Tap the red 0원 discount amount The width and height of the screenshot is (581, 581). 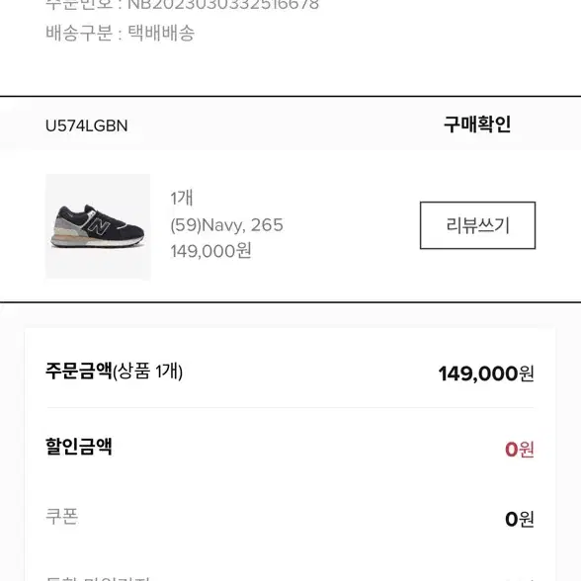point(520,450)
